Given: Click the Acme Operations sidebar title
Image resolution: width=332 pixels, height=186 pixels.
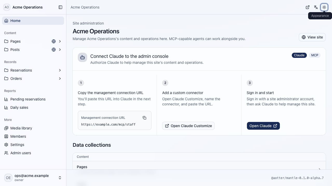Looking at the screenshot, I should (27, 7).
